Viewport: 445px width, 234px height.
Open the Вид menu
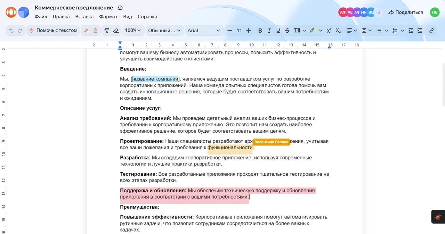(x=128, y=17)
